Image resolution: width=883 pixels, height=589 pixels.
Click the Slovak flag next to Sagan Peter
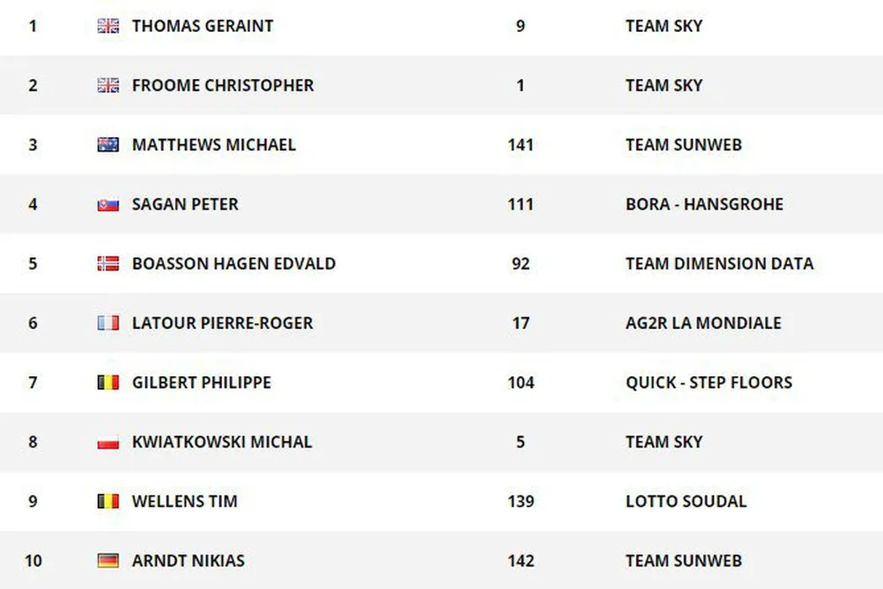(108, 204)
